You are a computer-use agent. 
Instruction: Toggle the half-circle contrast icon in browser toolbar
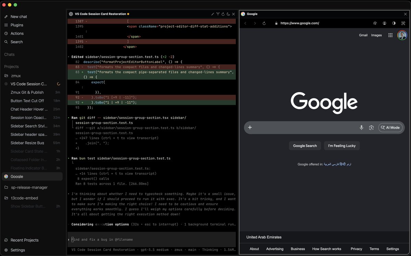pos(394,23)
